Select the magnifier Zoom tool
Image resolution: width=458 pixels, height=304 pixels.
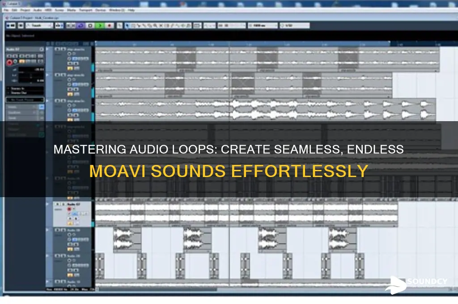click(x=155, y=25)
